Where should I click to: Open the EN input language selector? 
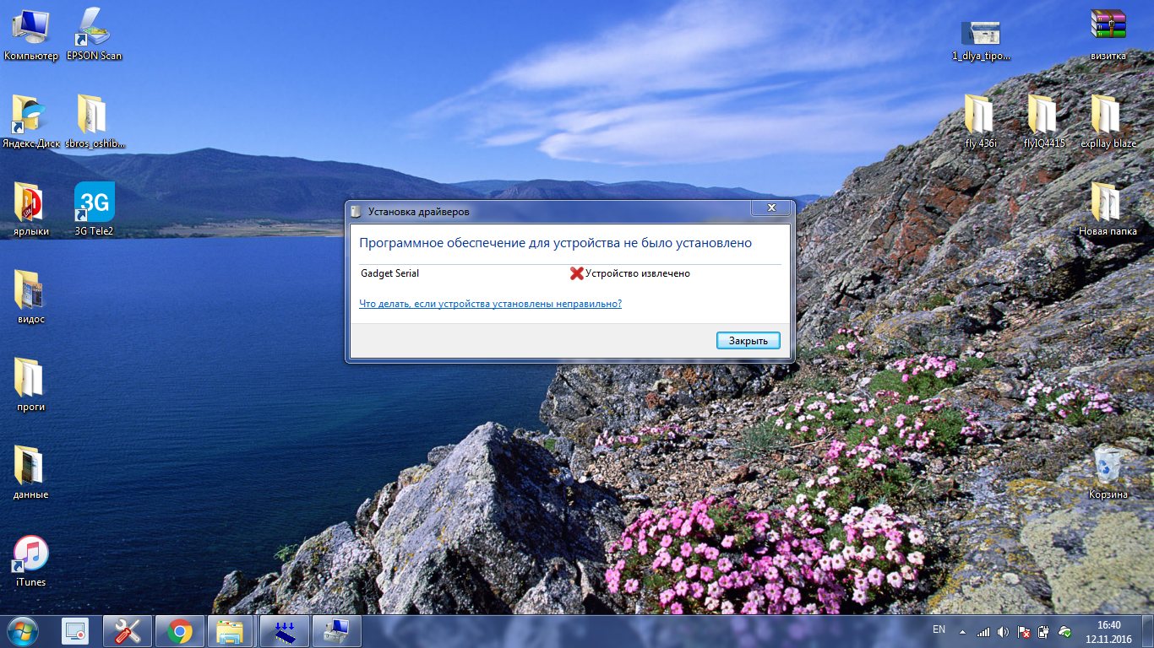pos(939,629)
